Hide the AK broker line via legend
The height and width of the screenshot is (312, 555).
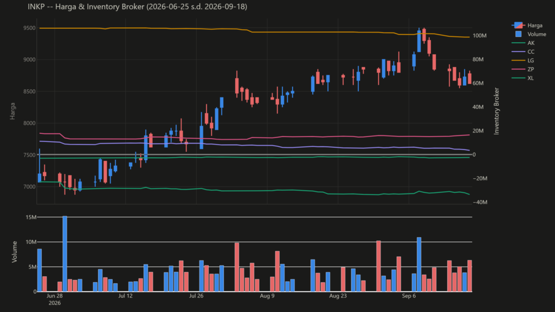pyautogui.click(x=523, y=43)
